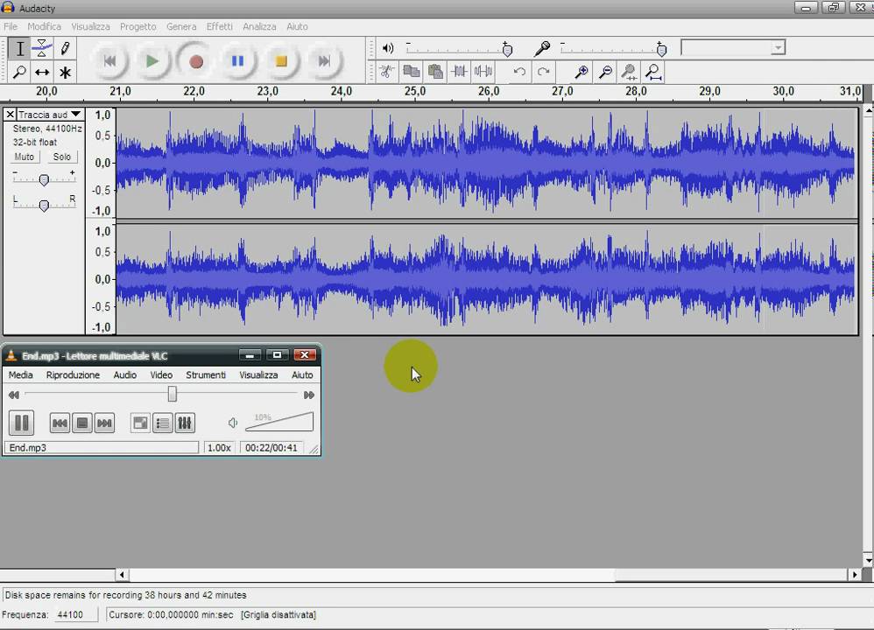Select the Envelope tool in Audacity
The image size is (874, 630).
click(x=42, y=48)
